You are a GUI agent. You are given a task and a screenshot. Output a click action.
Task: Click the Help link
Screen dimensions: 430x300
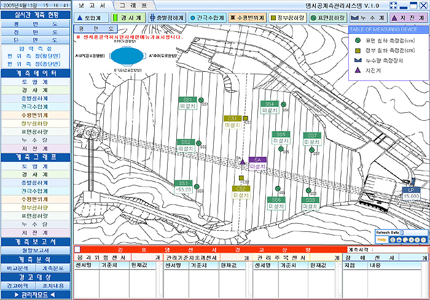pyautogui.click(x=381, y=239)
